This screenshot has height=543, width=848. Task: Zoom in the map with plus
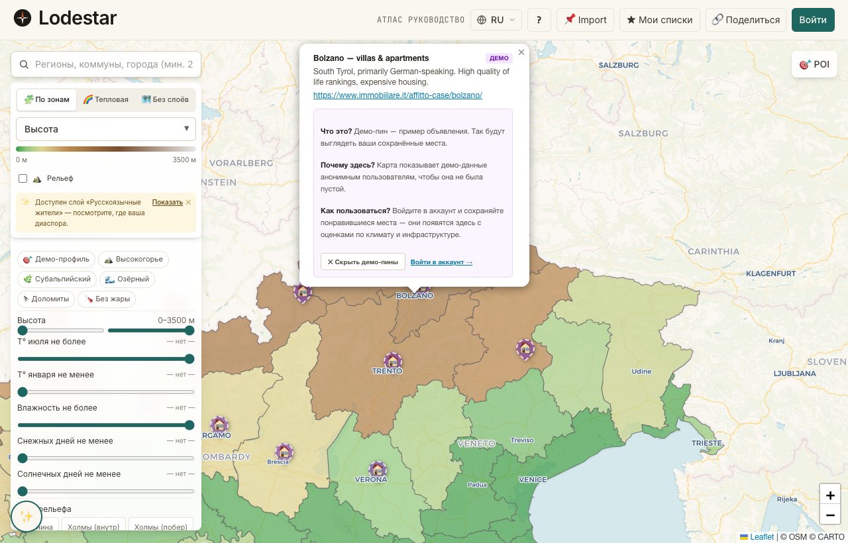pos(830,495)
